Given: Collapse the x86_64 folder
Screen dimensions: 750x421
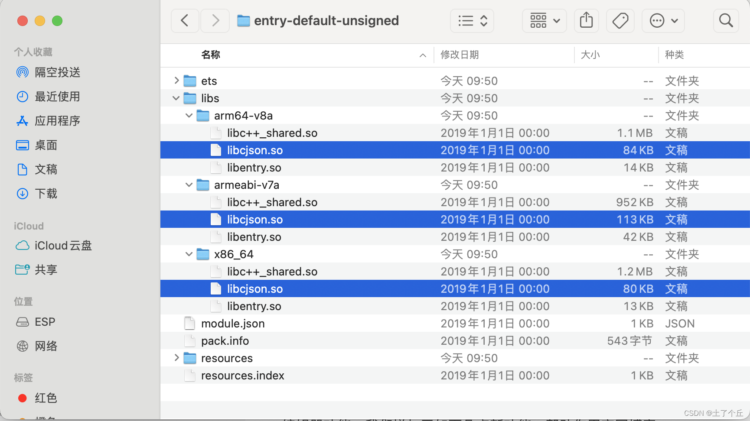Looking at the screenshot, I should pos(189,254).
